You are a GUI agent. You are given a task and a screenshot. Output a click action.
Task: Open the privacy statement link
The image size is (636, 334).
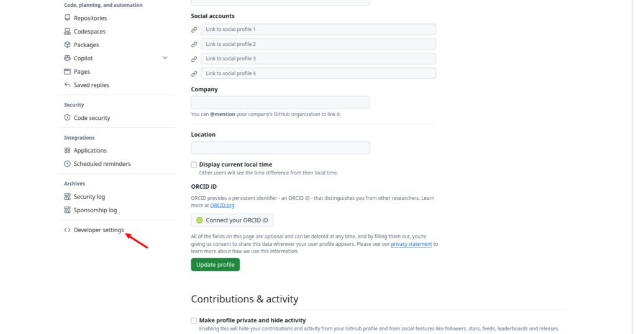pyautogui.click(x=411, y=244)
